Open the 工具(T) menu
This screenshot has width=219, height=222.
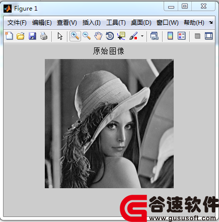point(116,23)
